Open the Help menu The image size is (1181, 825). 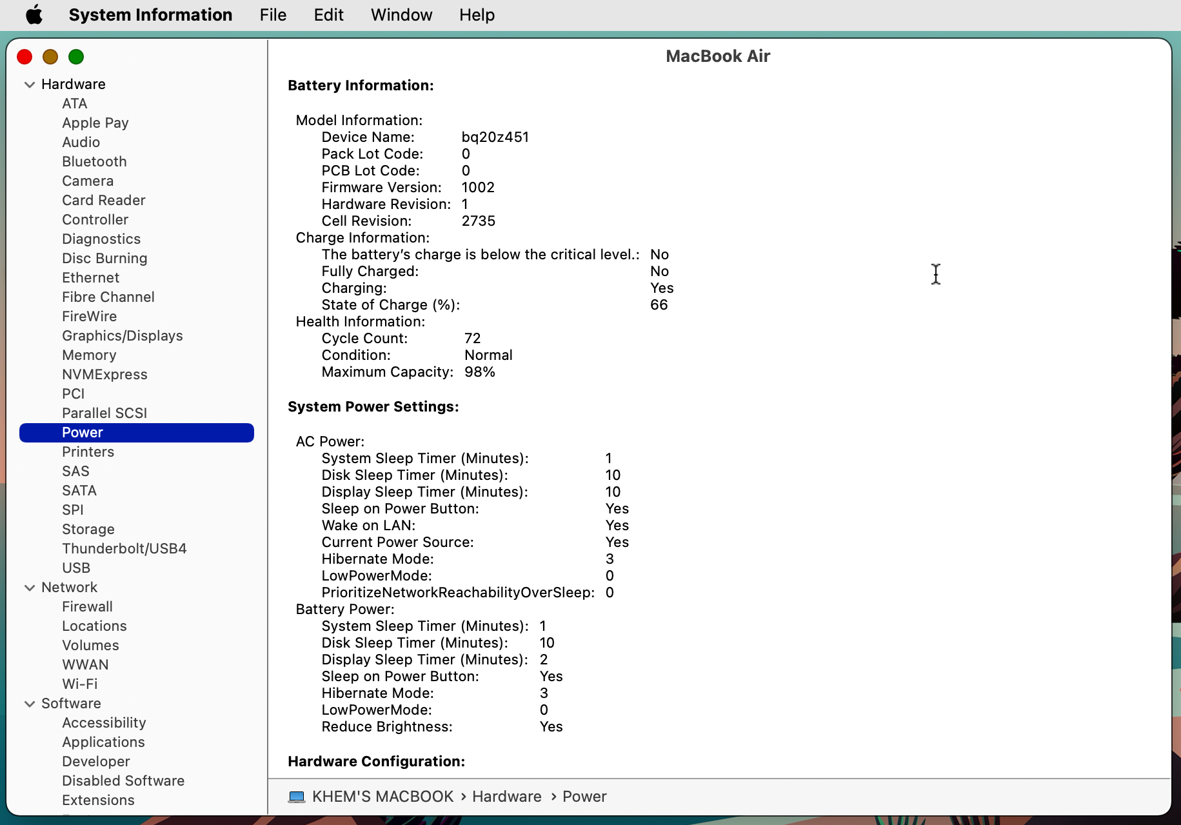pyautogui.click(x=477, y=15)
